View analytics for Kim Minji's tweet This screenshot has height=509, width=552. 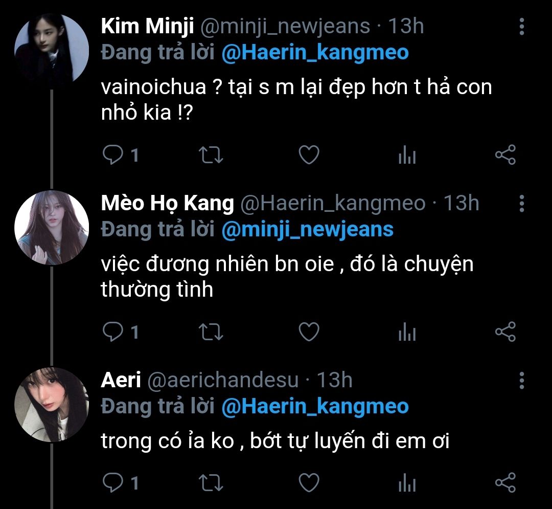point(407,156)
